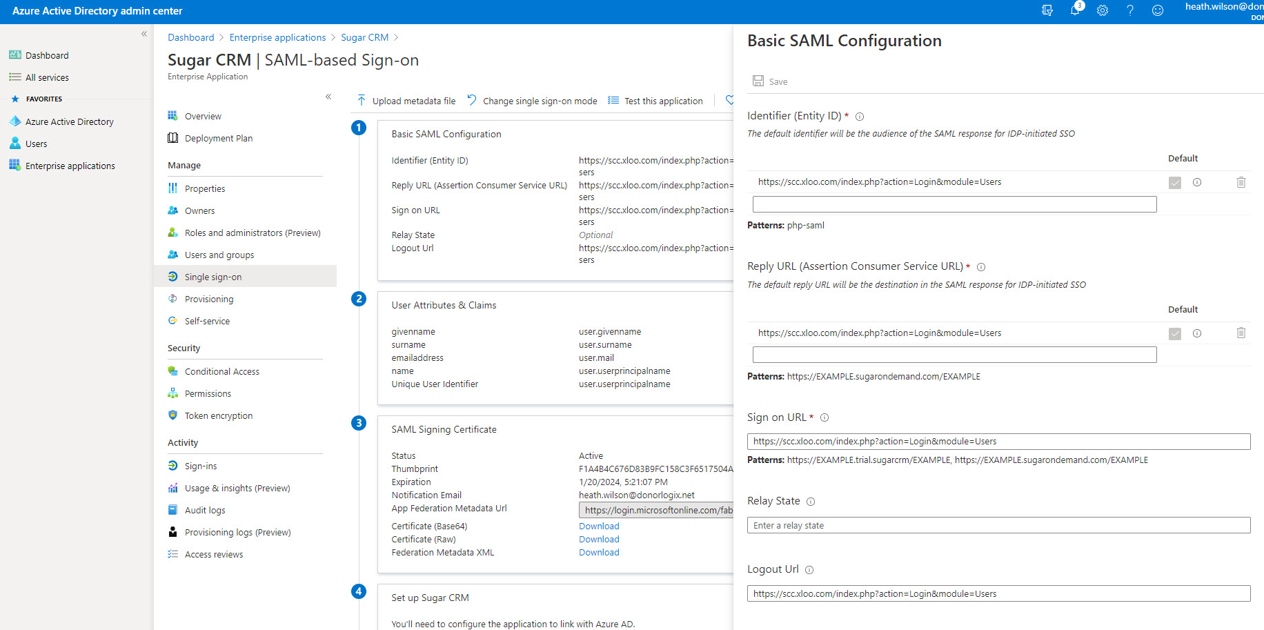Click the feedback smiley icon

(x=1158, y=10)
